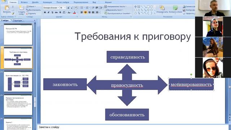Close the slides pane with X
This screenshot has height=130, width=231.
(x=35, y=21)
